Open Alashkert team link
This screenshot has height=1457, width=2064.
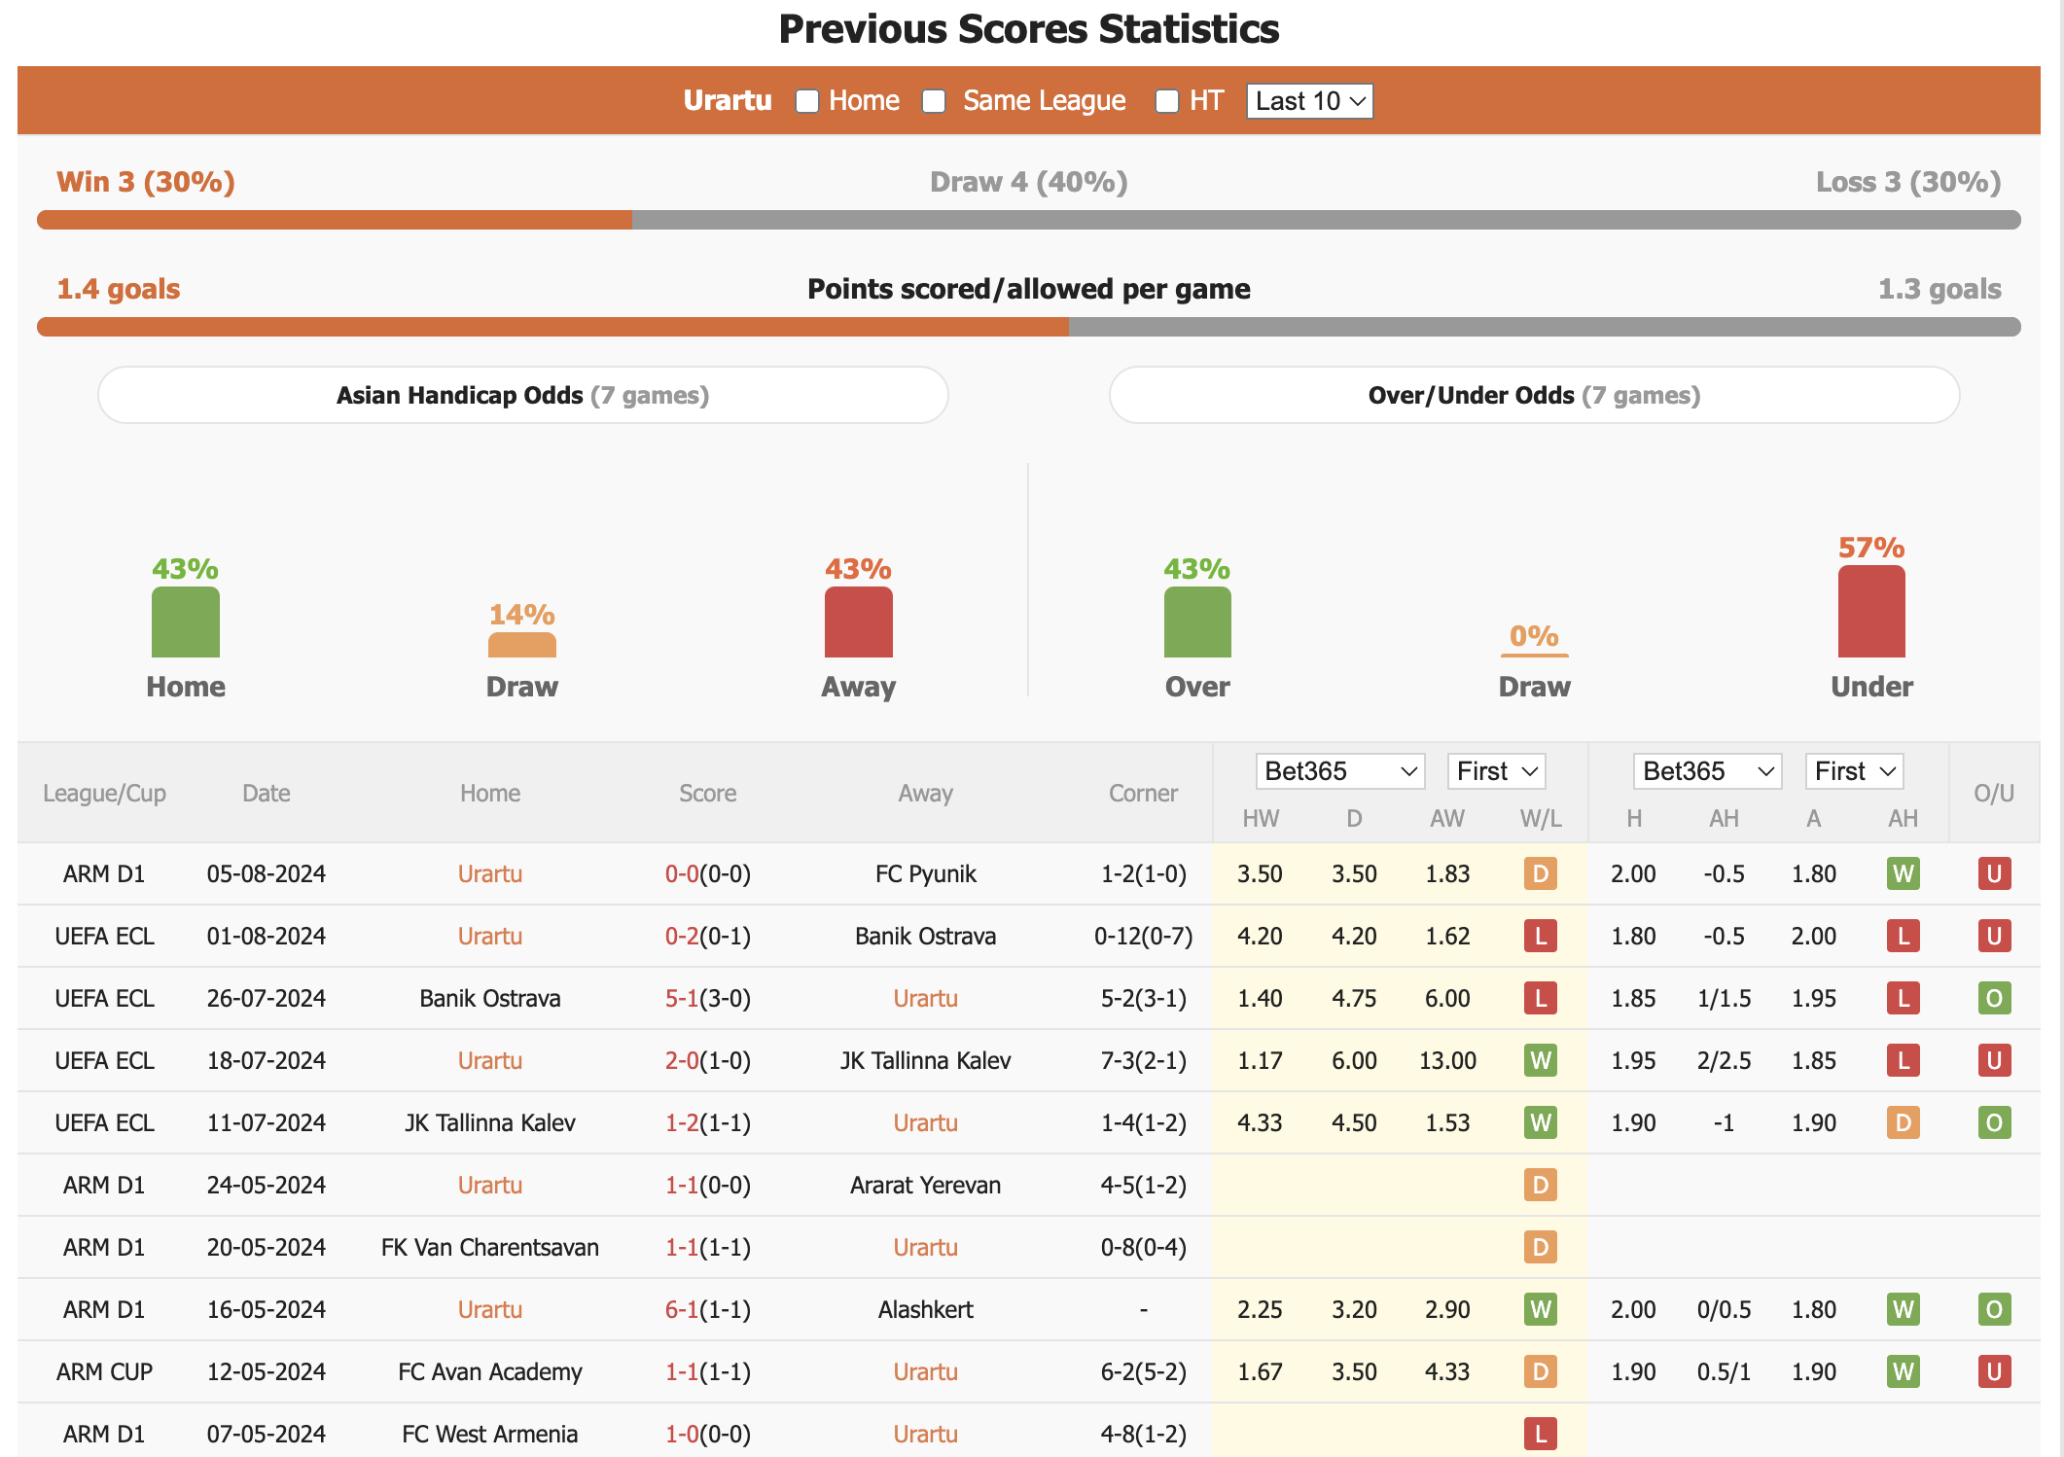pyautogui.click(x=926, y=1309)
